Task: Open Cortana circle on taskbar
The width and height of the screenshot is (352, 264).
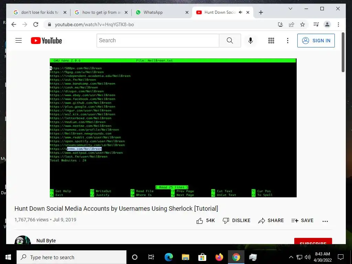Action: [135, 257]
